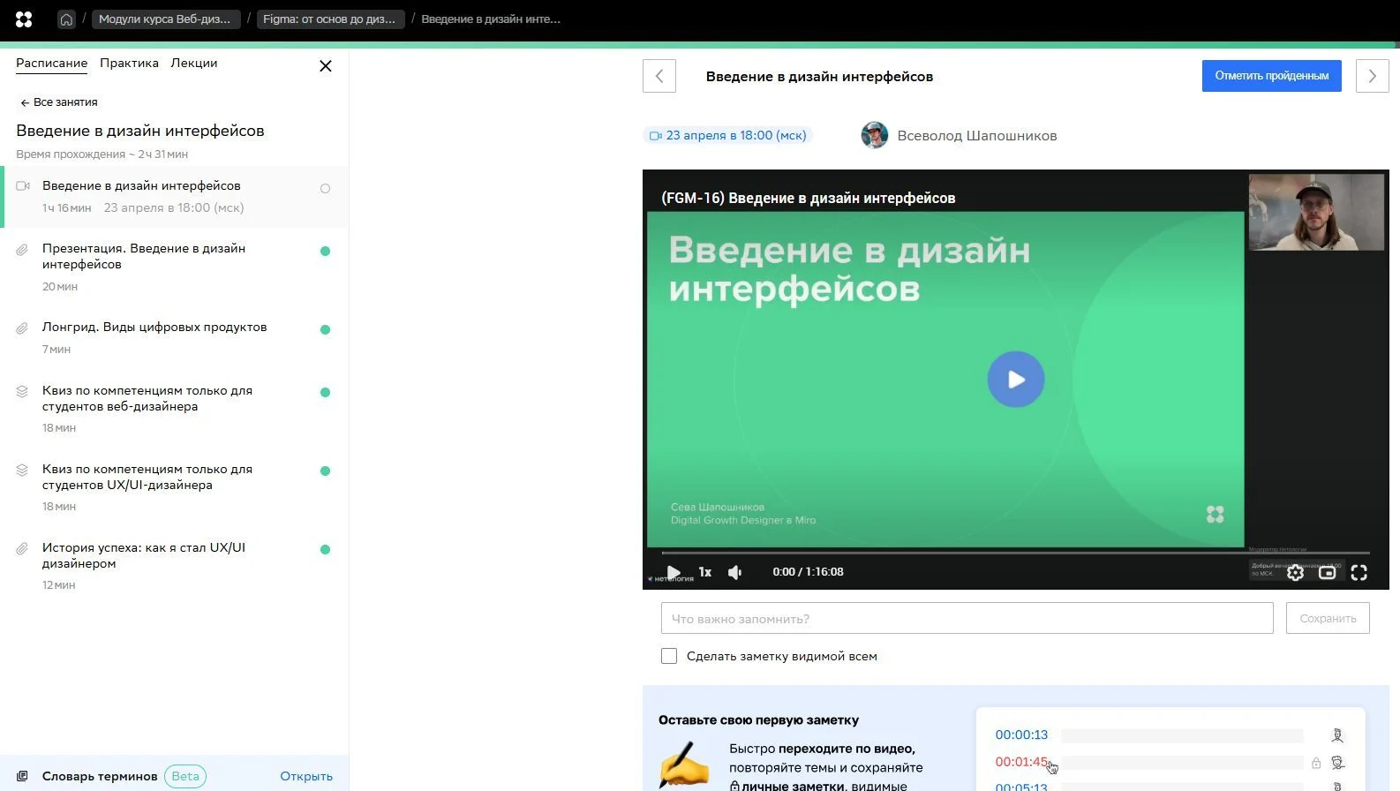Click the Netology logo icon
Image resolution: width=1400 pixels, height=791 pixels.
(24, 19)
